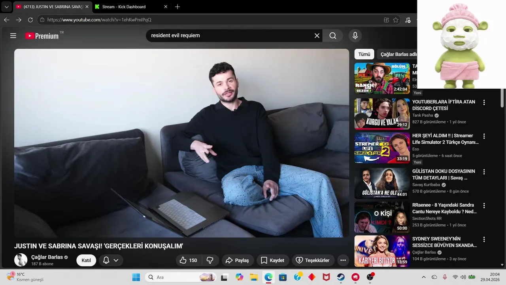Viewport: 506px width, 285px height.
Task: Open Çağlar Barlas channel avatar
Action: coord(21,260)
